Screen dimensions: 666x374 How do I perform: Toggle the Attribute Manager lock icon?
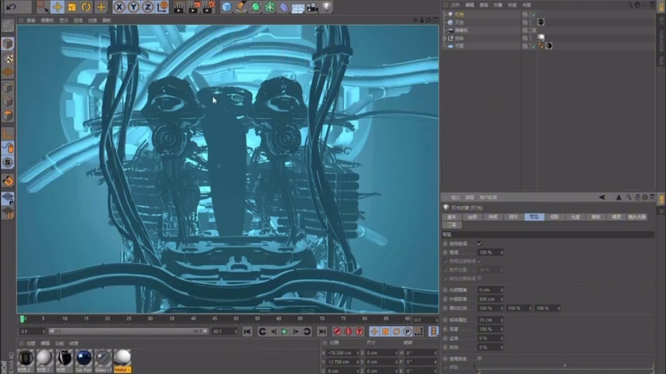pos(637,197)
